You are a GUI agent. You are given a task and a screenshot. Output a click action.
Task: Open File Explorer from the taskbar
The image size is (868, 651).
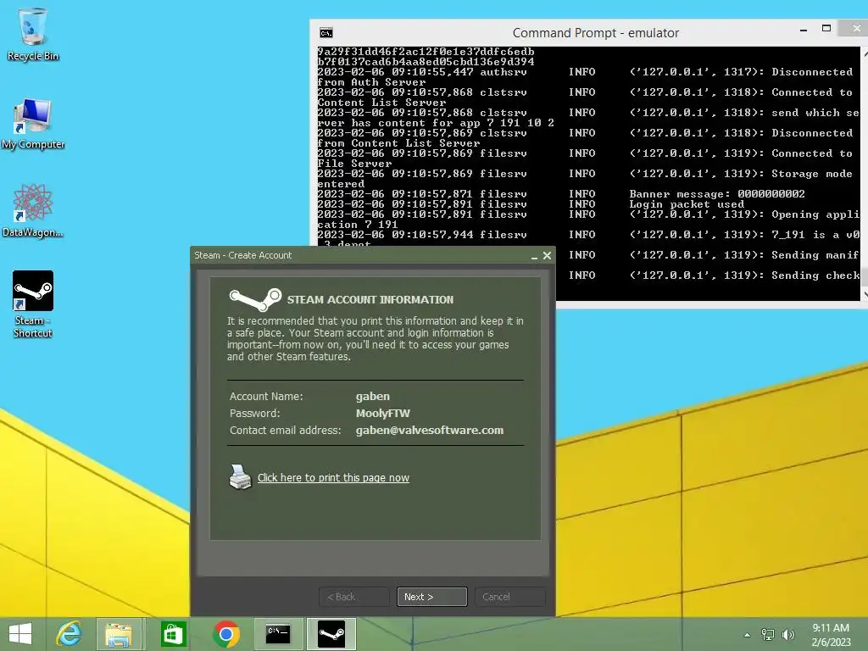[x=119, y=634]
